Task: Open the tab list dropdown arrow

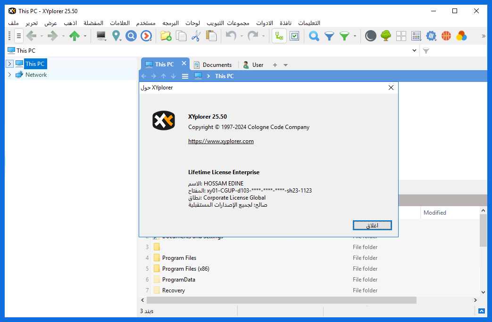Action: pyautogui.click(x=285, y=65)
